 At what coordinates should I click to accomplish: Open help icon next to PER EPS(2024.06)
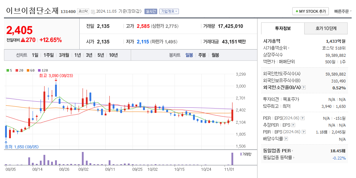[303, 118]
